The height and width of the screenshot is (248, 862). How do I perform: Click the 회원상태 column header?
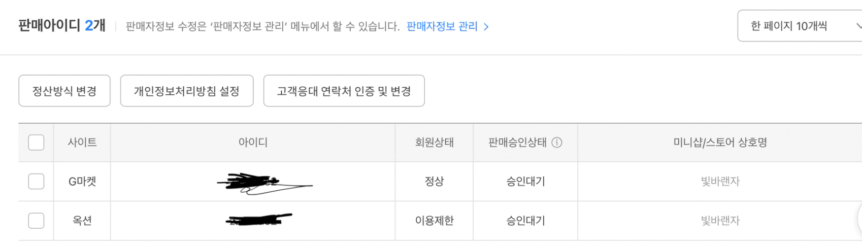point(434,143)
